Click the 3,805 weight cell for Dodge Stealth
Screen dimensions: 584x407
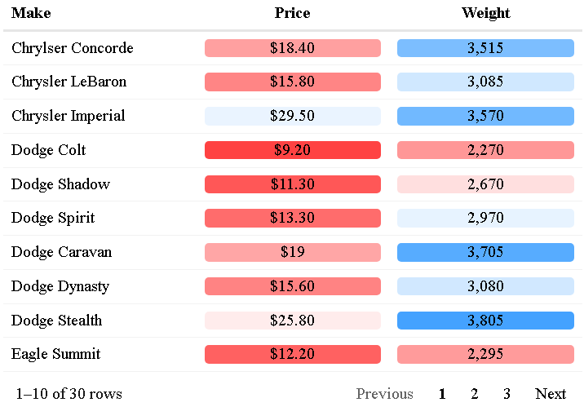click(485, 321)
